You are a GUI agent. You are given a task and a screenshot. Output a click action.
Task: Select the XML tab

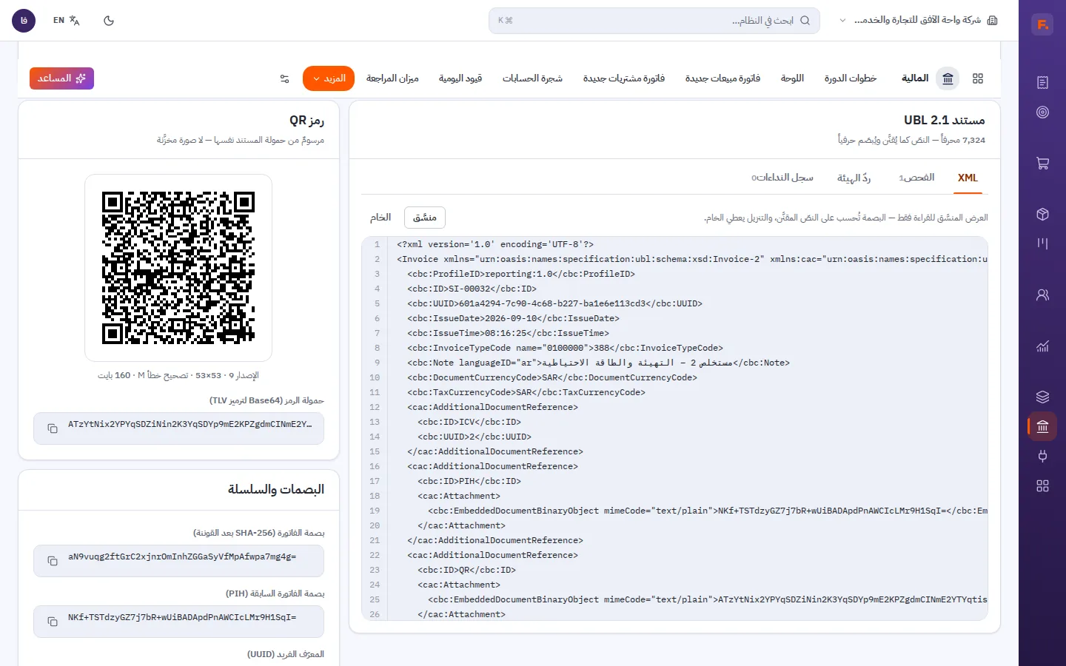click(968, 178)
